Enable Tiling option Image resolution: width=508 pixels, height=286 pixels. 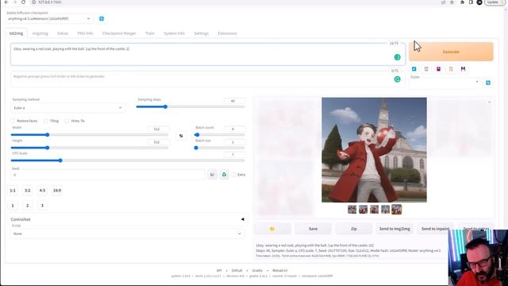(46, 121)
